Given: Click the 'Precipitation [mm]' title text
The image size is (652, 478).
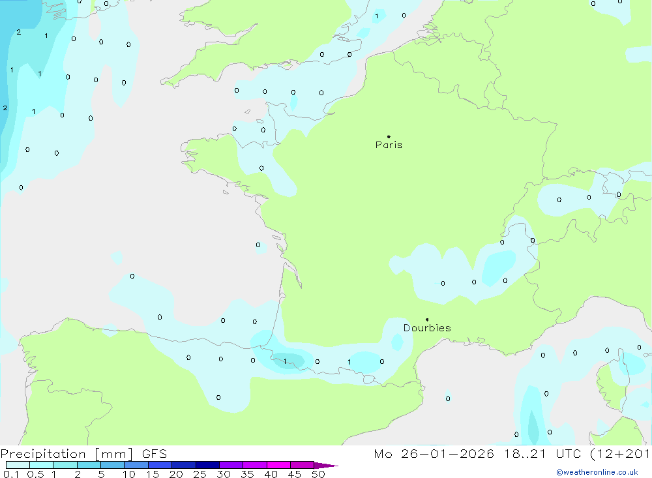Looking at the screenshot, I should pos(67,454).
